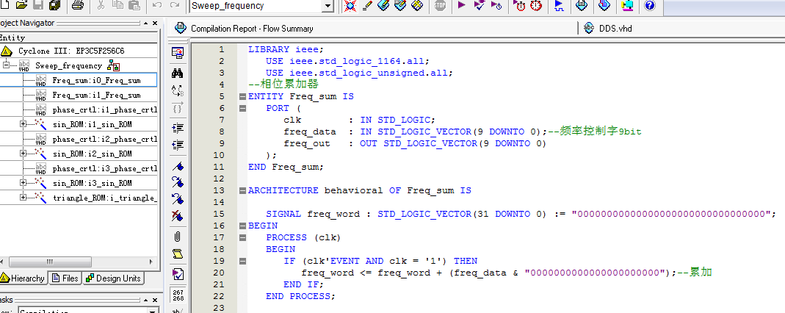Start Compilation with the purple play icon
The image size is (785, 313).
462,5
